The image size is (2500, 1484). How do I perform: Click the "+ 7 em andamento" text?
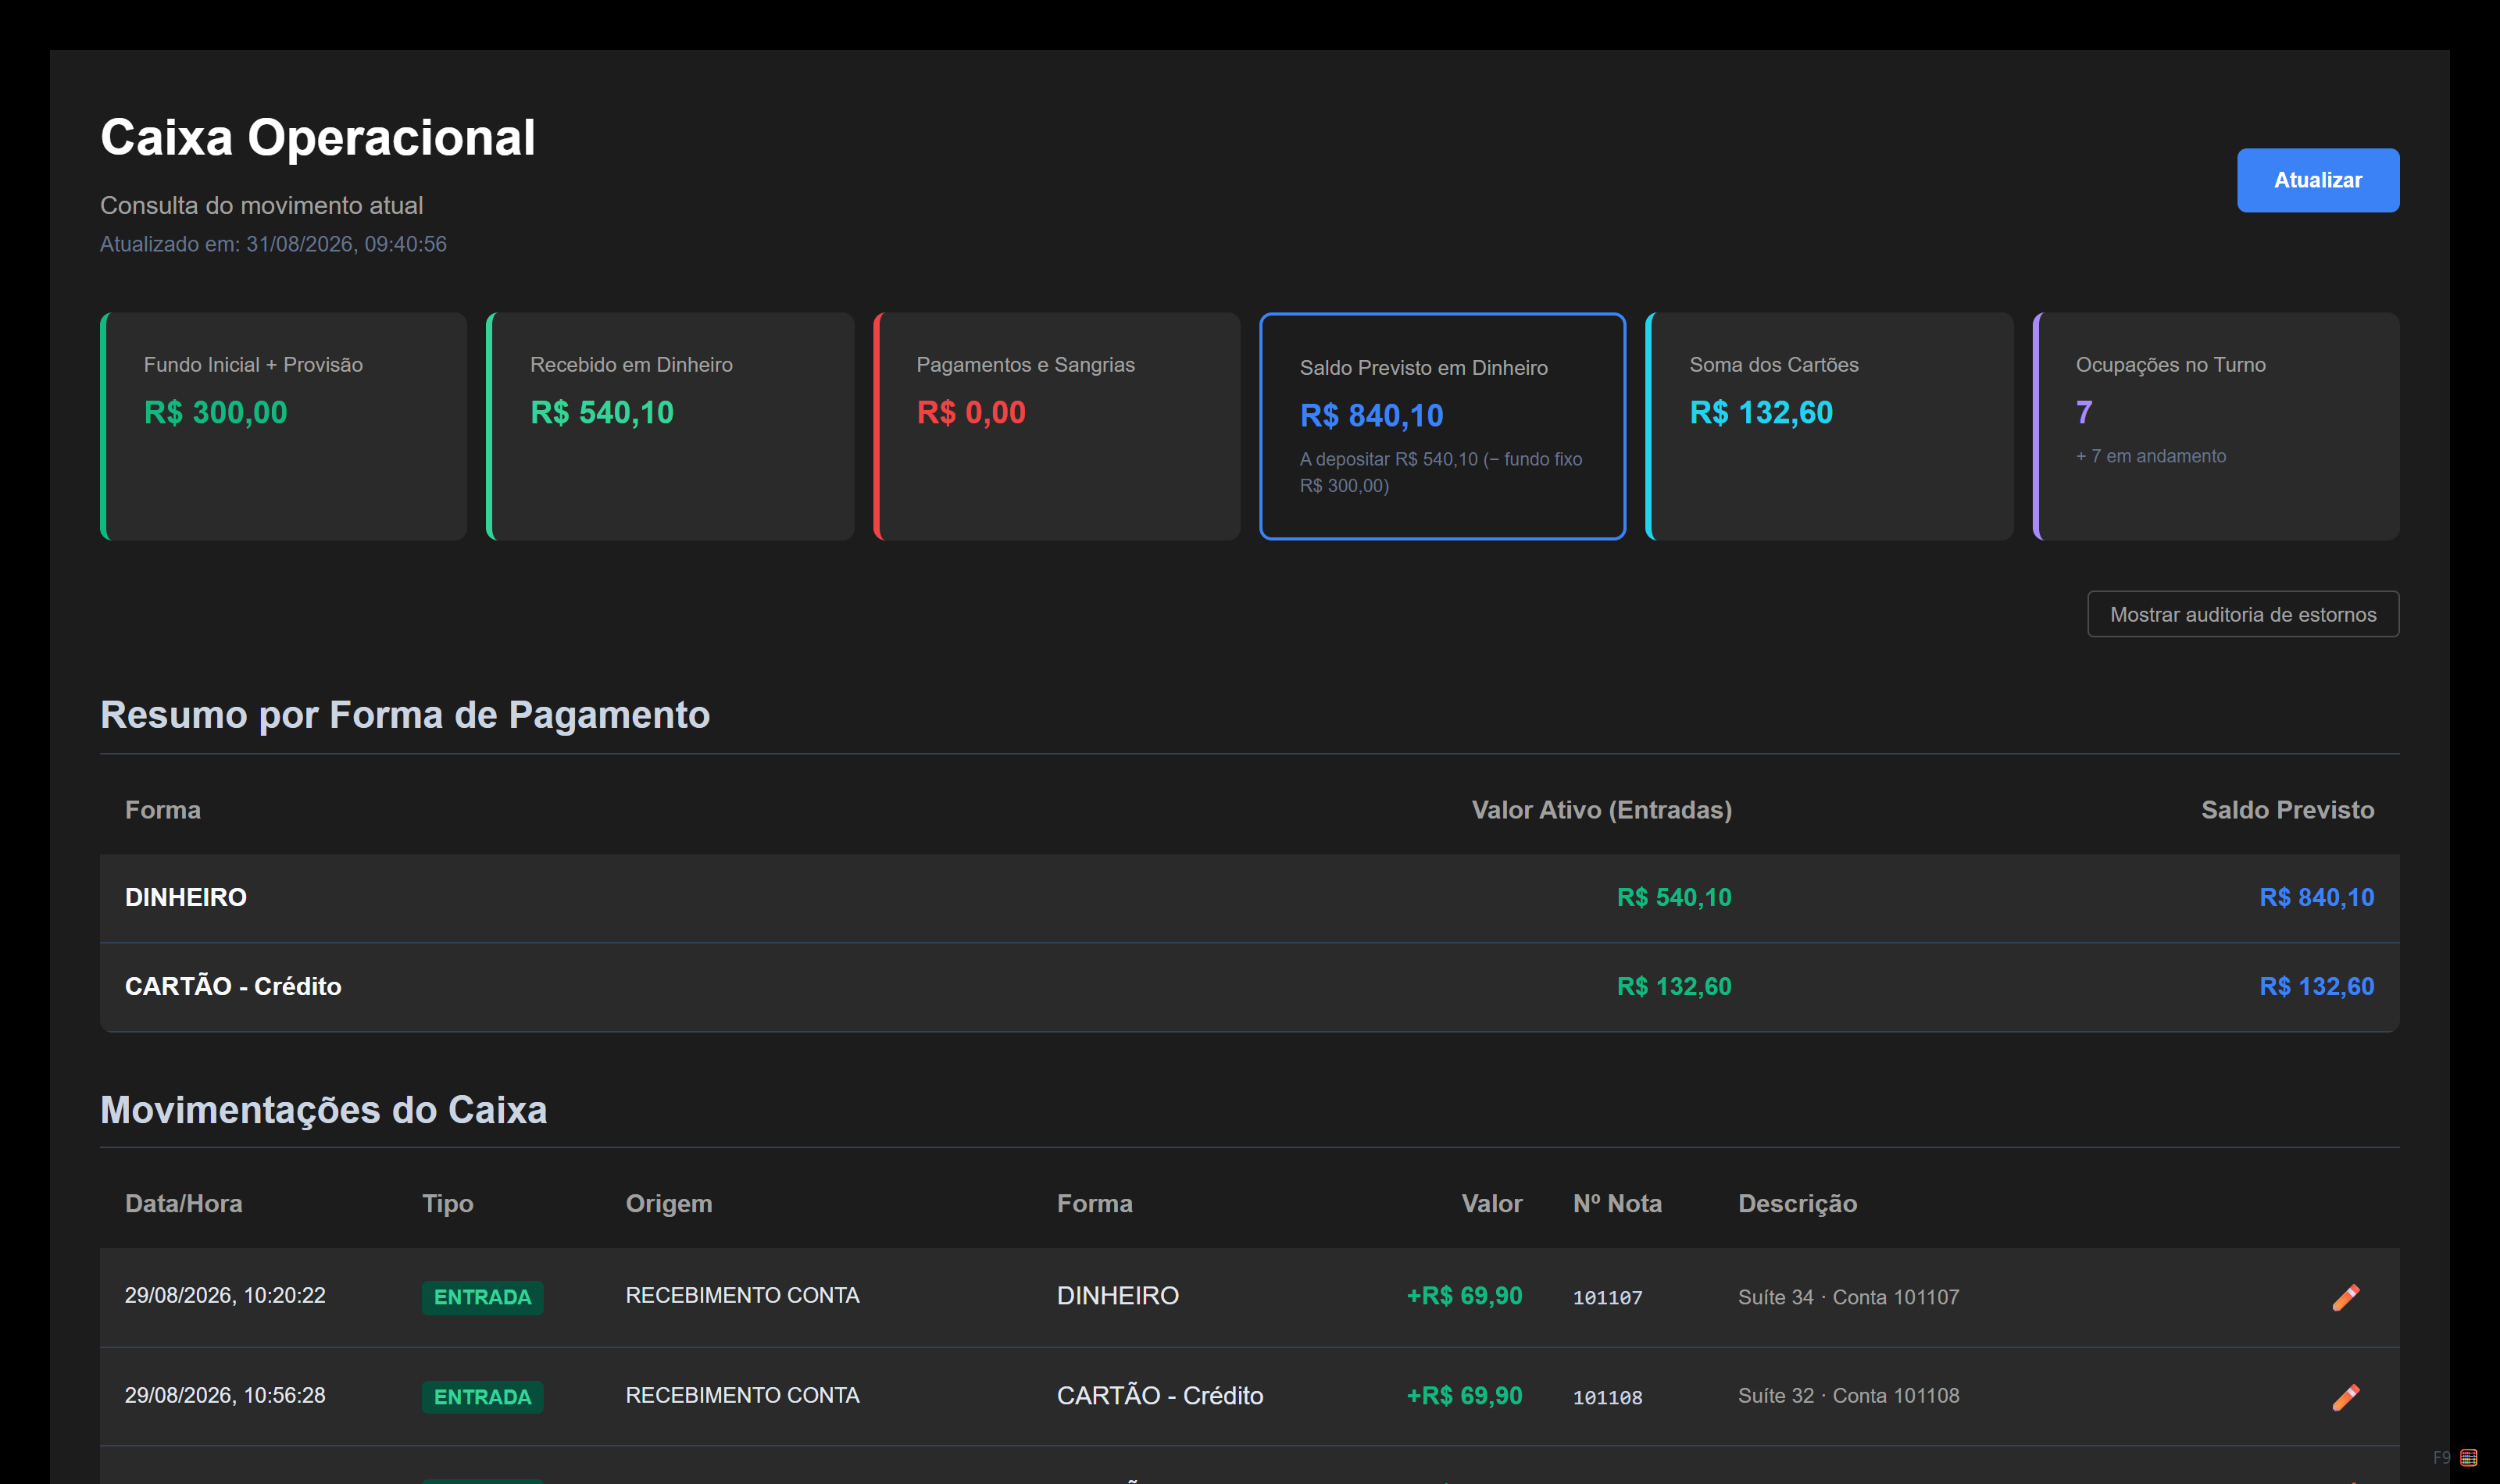click(x=2151, y=456)
